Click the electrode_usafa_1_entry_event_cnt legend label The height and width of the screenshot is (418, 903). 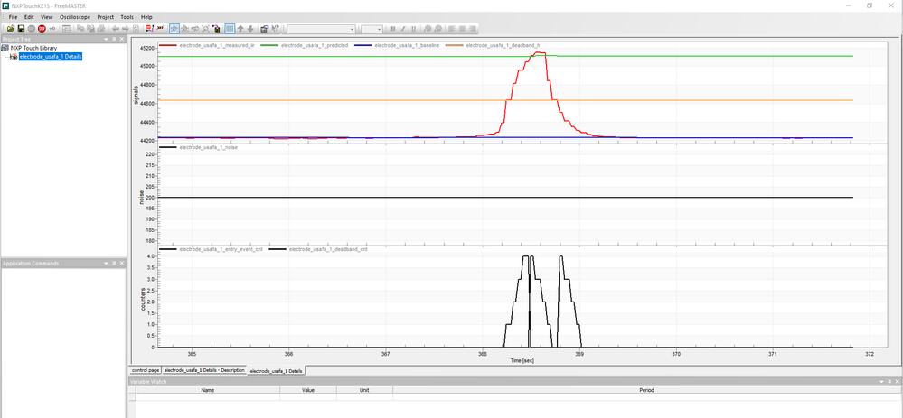221,249
